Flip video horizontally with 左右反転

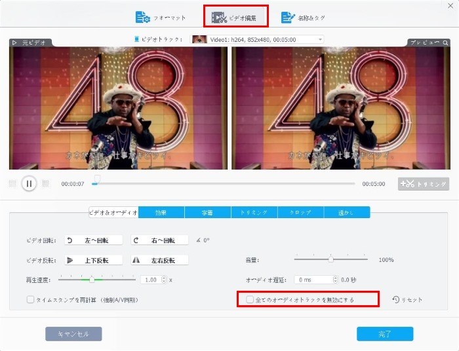click(x=159, y=260)
